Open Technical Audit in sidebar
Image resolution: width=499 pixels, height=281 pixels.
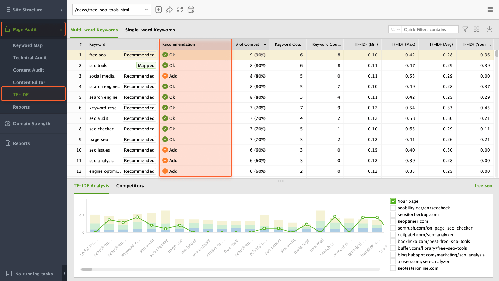[30, 57]
